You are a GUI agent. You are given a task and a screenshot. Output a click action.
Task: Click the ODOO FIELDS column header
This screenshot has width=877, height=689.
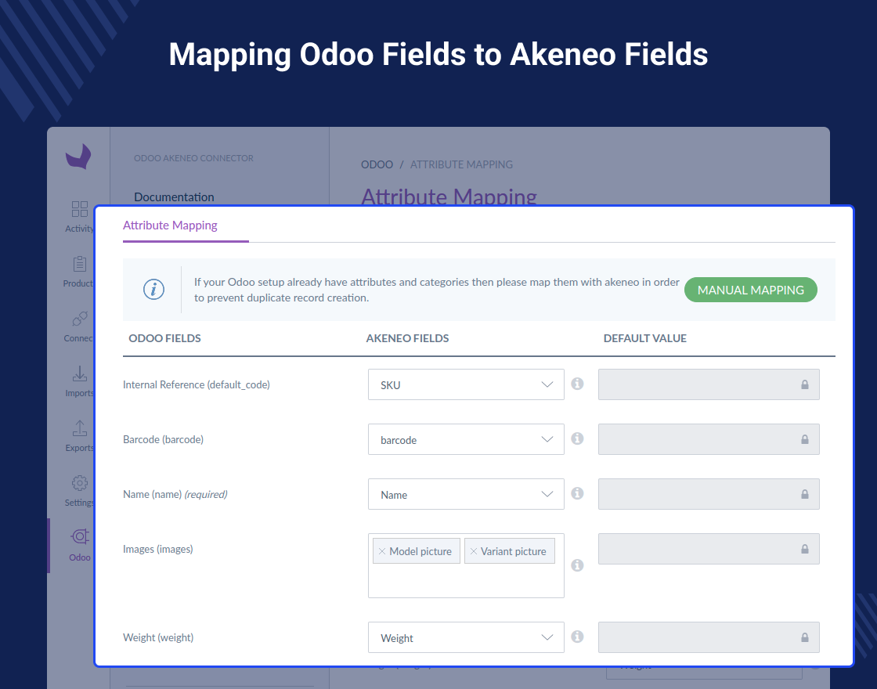pyautogui.click(x=164, y=337)
